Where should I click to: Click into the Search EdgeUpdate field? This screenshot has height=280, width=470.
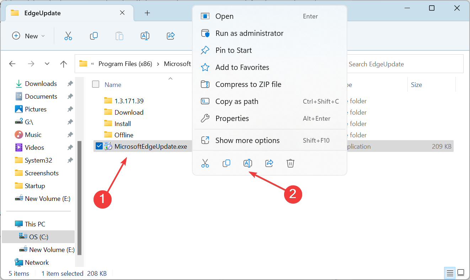(x=405, y=64)
